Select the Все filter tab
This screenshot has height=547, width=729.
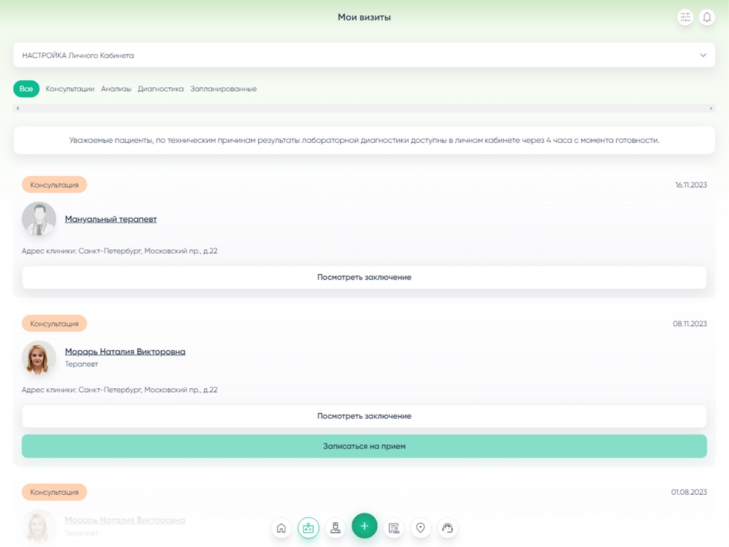pyautogui.click(x=26, y=89)
